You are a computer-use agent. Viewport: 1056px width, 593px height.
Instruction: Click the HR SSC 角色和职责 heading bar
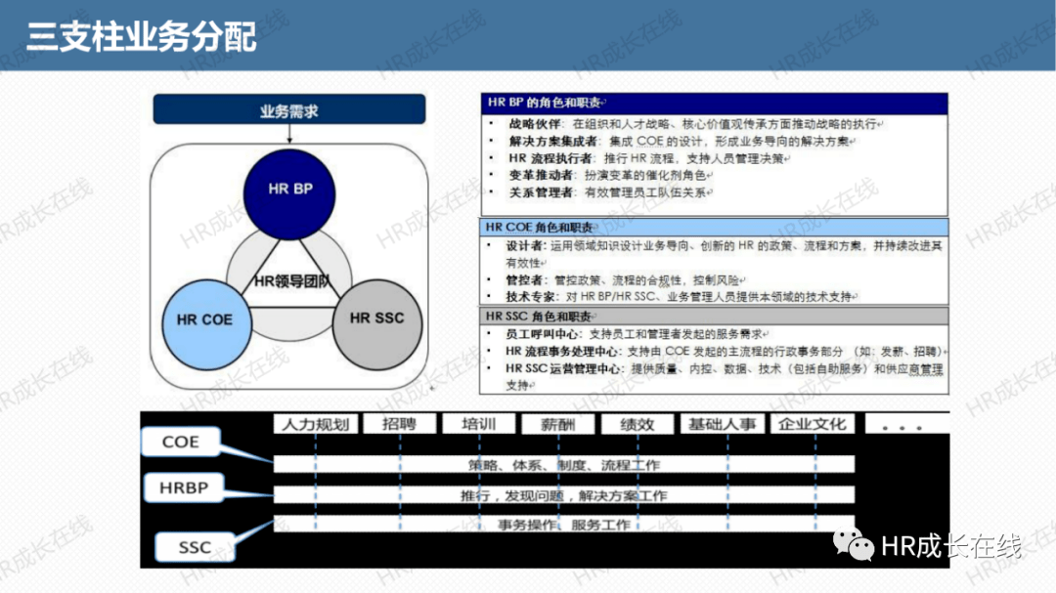tap(714, 316)
